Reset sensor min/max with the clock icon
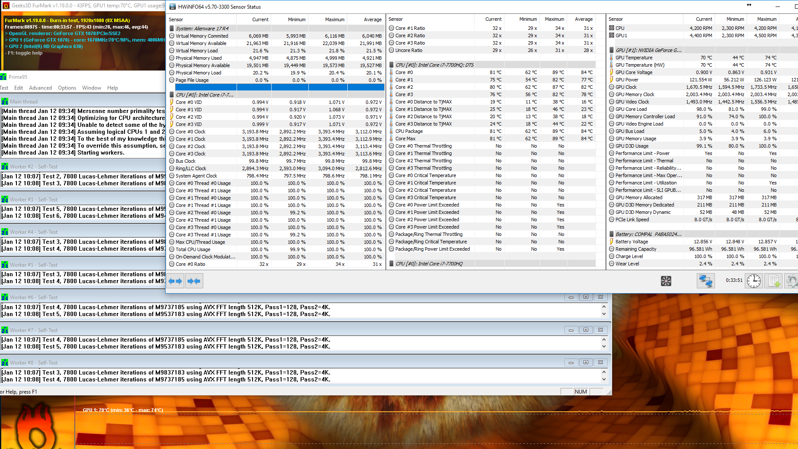The image size is (798, 449). (x=753, y=281)
